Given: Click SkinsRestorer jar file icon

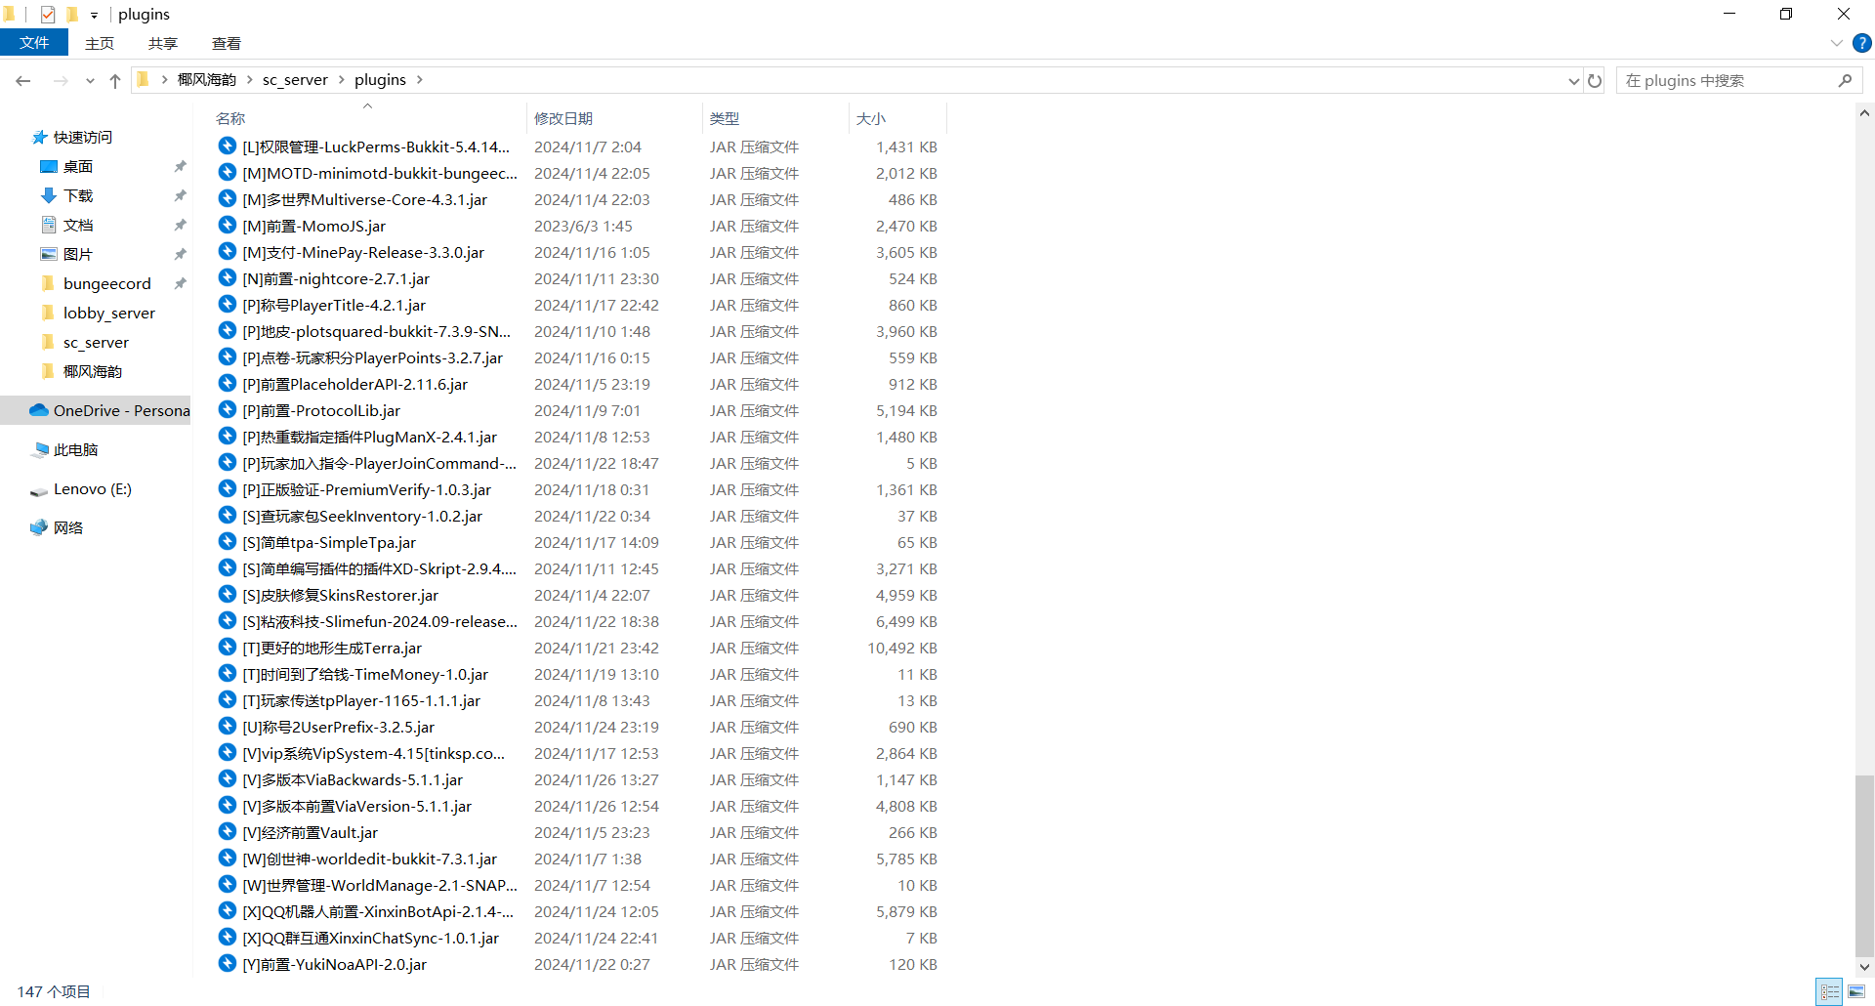Looking at the screenshot, I should (228, 595).
